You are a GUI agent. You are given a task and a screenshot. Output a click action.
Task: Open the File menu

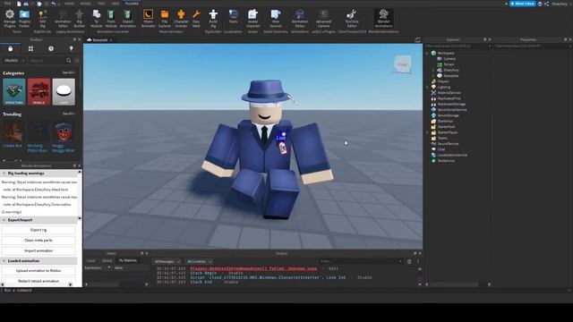(x=7, y=4)
